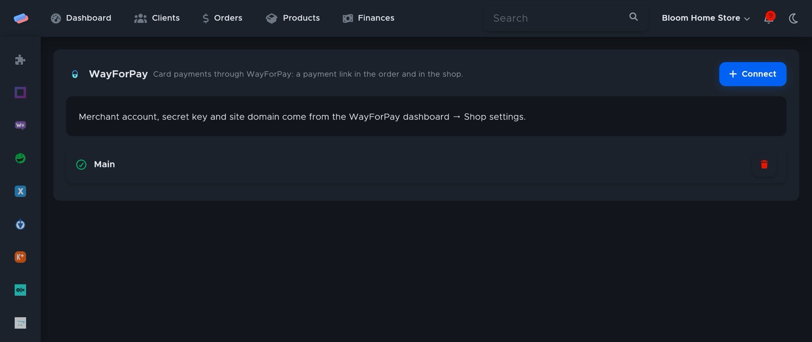812x342 pixels.
Task: Expand the Bloom Home Store dropdown
Action: (x=705, y=18)
